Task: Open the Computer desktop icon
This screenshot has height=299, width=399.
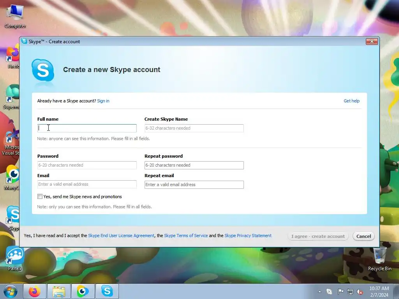Action: [15, 16]
